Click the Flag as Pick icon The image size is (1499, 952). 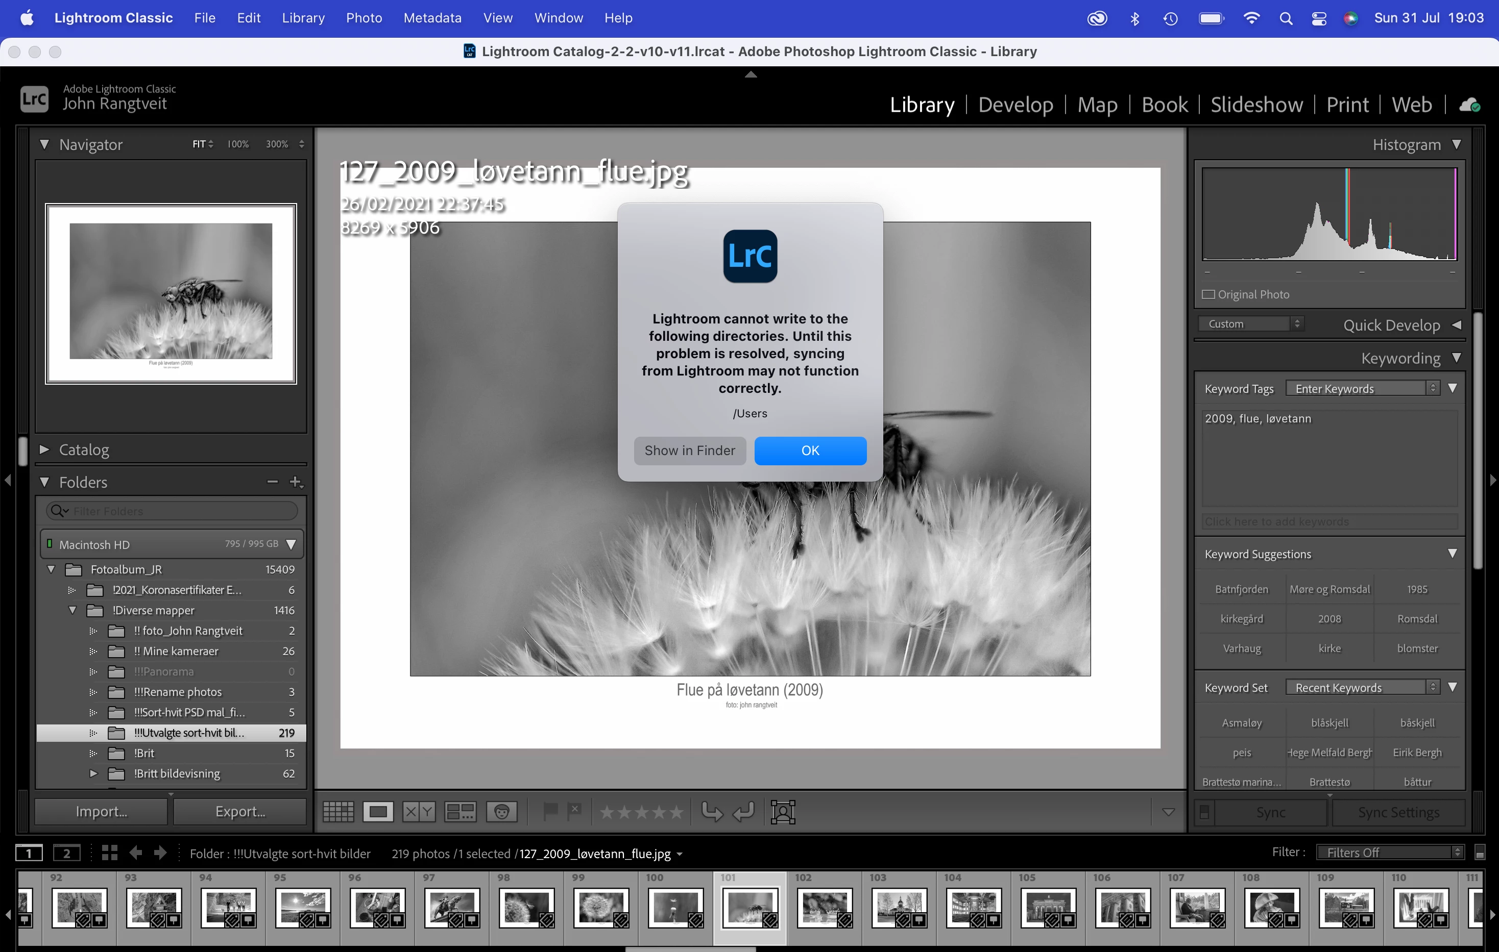coord(550,811)
